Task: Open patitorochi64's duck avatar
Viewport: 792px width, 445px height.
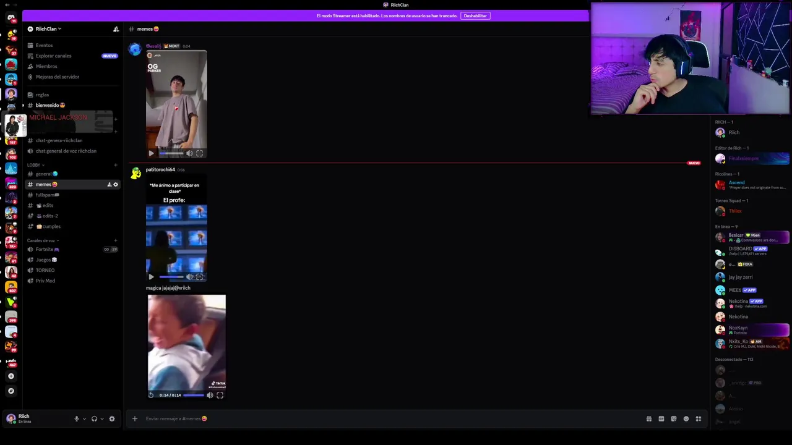Action: point(136,174)
